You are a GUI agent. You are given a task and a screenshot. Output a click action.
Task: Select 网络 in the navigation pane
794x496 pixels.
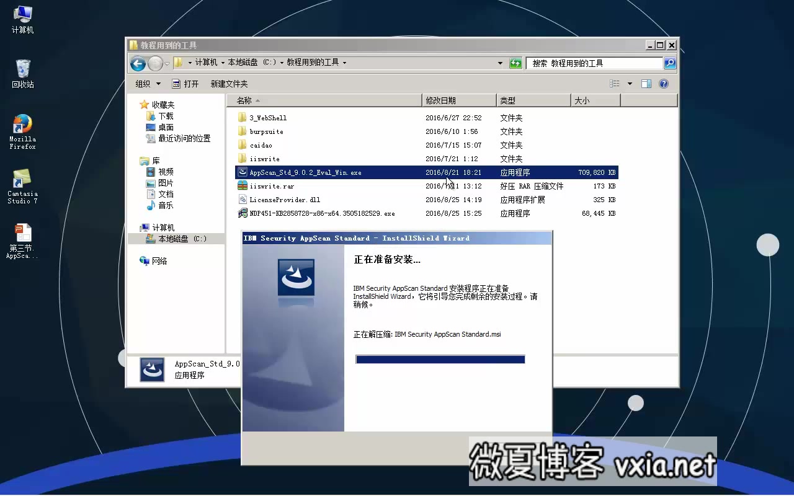(159, 261)
